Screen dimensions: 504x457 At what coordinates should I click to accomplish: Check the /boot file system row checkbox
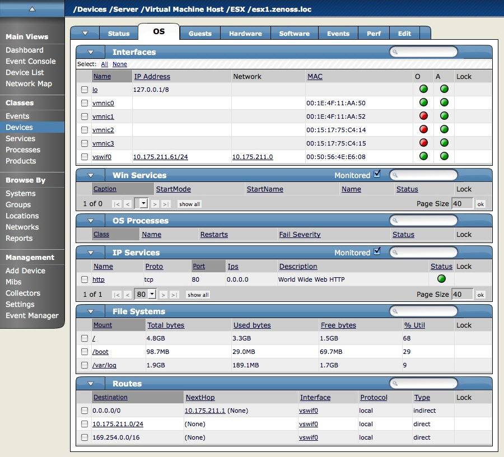[85, 352]
